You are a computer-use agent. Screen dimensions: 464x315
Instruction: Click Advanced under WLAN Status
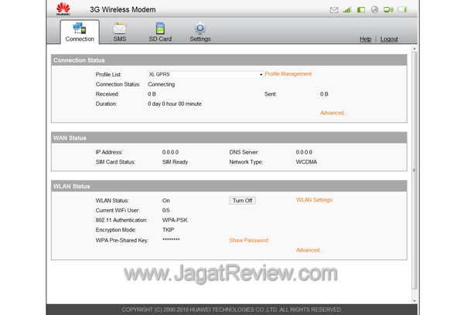click(x=309, y=250)
